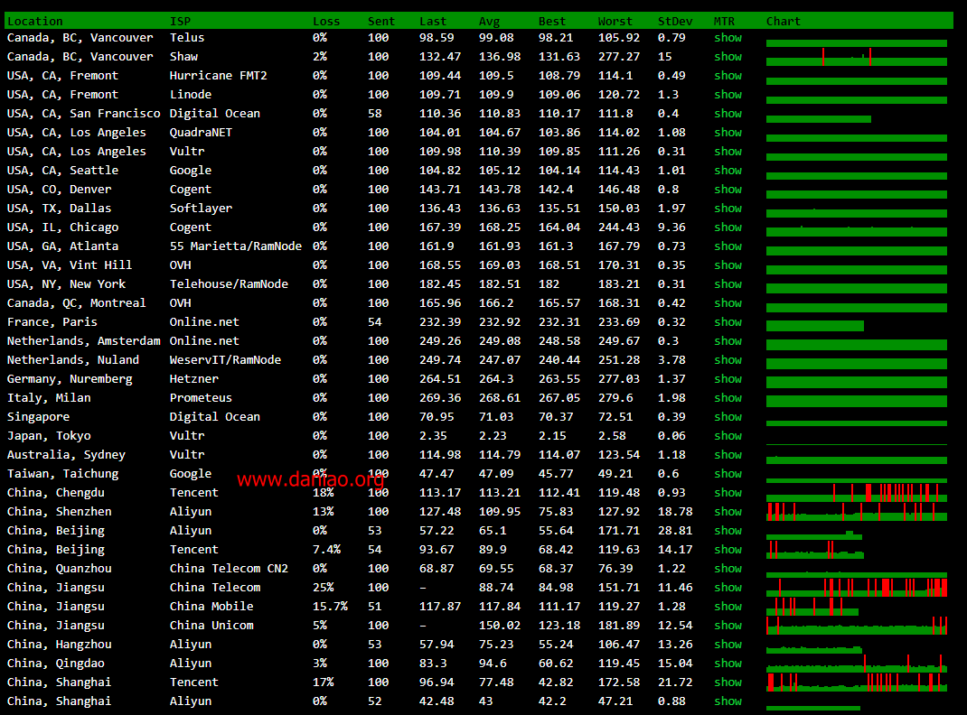The image size is (967, 715).
Task: Select the 28.81 StDev value
Action: (x=675, y=531)
